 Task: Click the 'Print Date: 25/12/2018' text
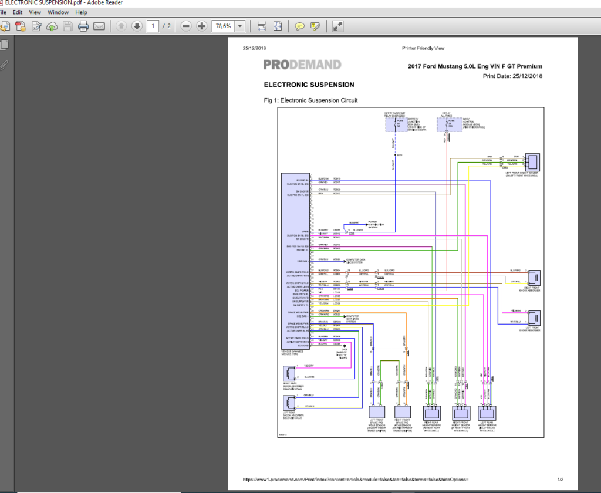(512, 76)
